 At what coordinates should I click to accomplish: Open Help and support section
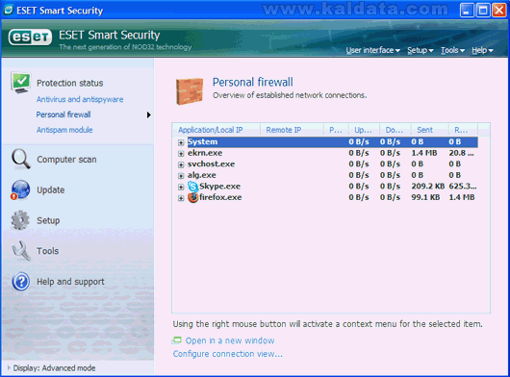pyautogui.click(x=70, y=282)
